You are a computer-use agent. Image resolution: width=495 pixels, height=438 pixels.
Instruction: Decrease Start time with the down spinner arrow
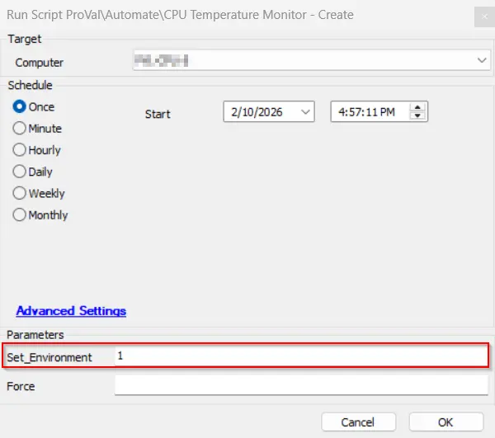(419, 116)
